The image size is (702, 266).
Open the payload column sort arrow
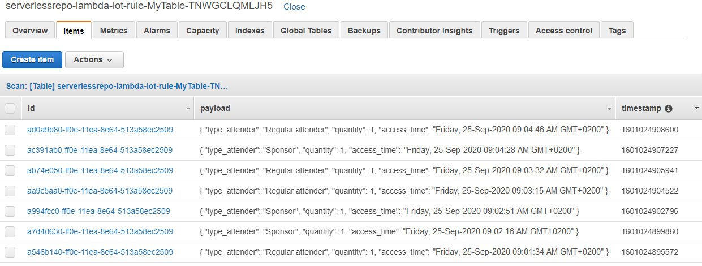[610, 108]
